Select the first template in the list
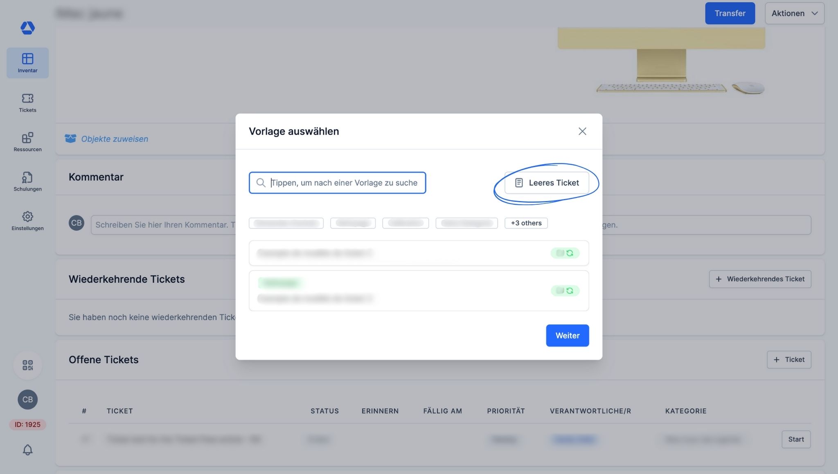Viewport: 838px width, 474px height. pyautogui.click(x=418, y=253)
